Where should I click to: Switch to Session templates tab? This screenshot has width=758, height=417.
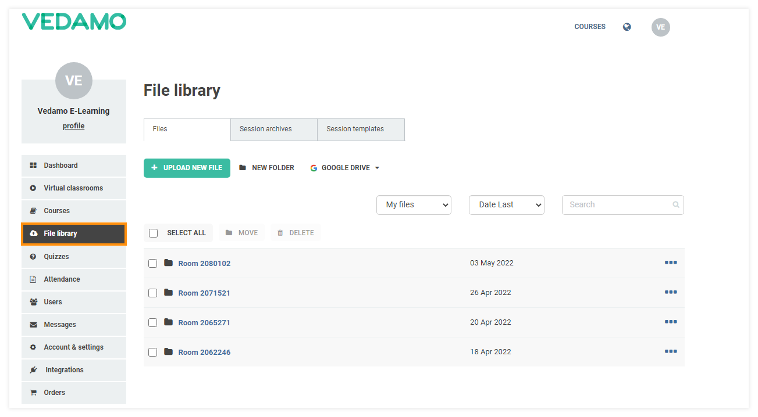pyautogui.click(x=361, y=130)
